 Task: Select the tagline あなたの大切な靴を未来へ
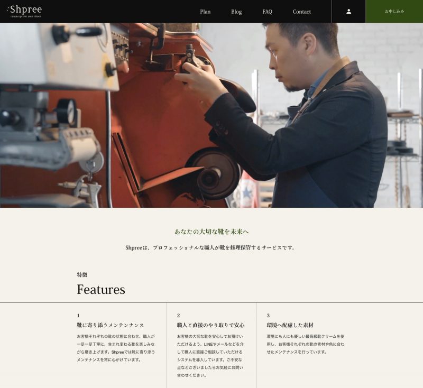pos(212,232)
